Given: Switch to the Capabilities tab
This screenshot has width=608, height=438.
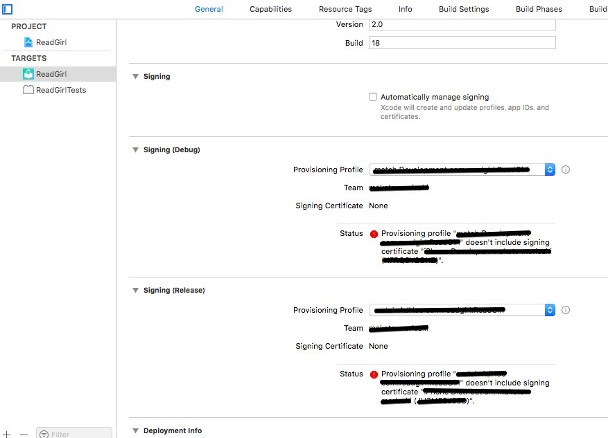Looking at the screenshot, I should point(270,9).
